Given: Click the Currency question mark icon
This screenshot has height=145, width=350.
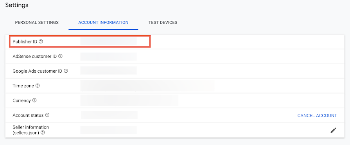Looking at the screenshot, I should click(x=34, y=100).
